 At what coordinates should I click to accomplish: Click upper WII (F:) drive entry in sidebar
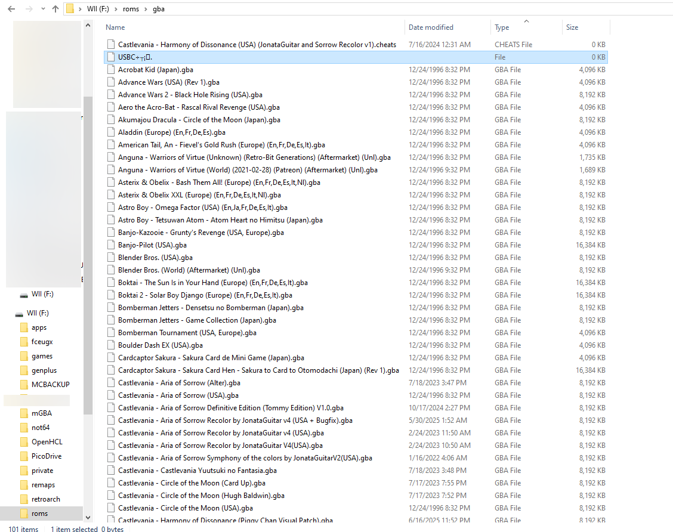(x=42, y=294)
